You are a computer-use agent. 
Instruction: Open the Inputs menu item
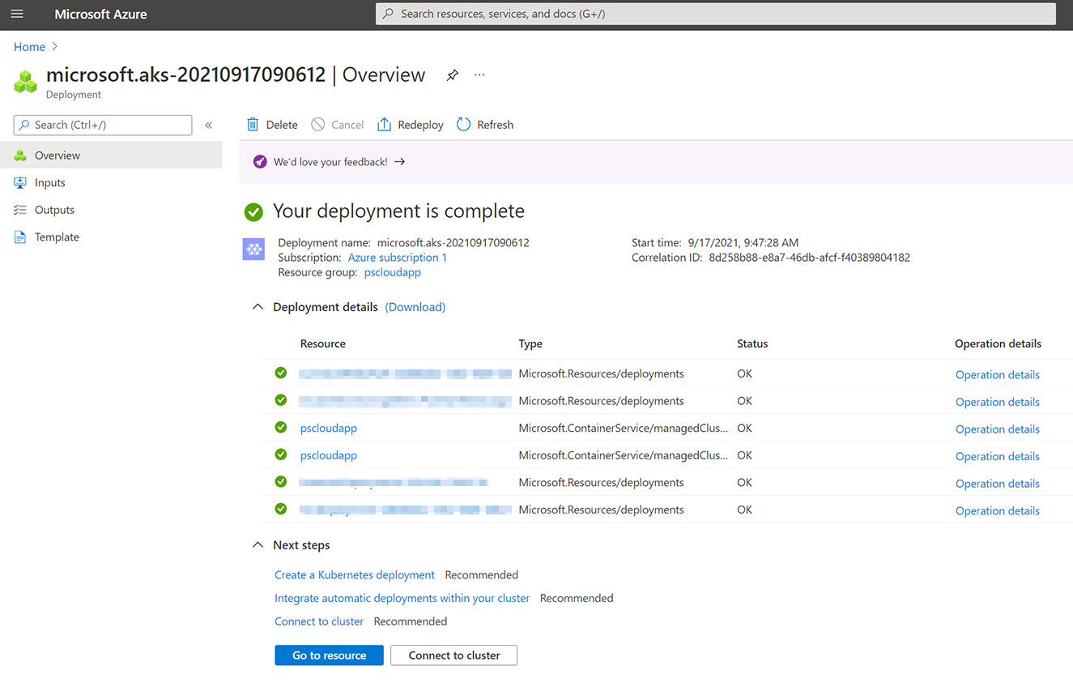pyautogui.click(x=49, y=183)
